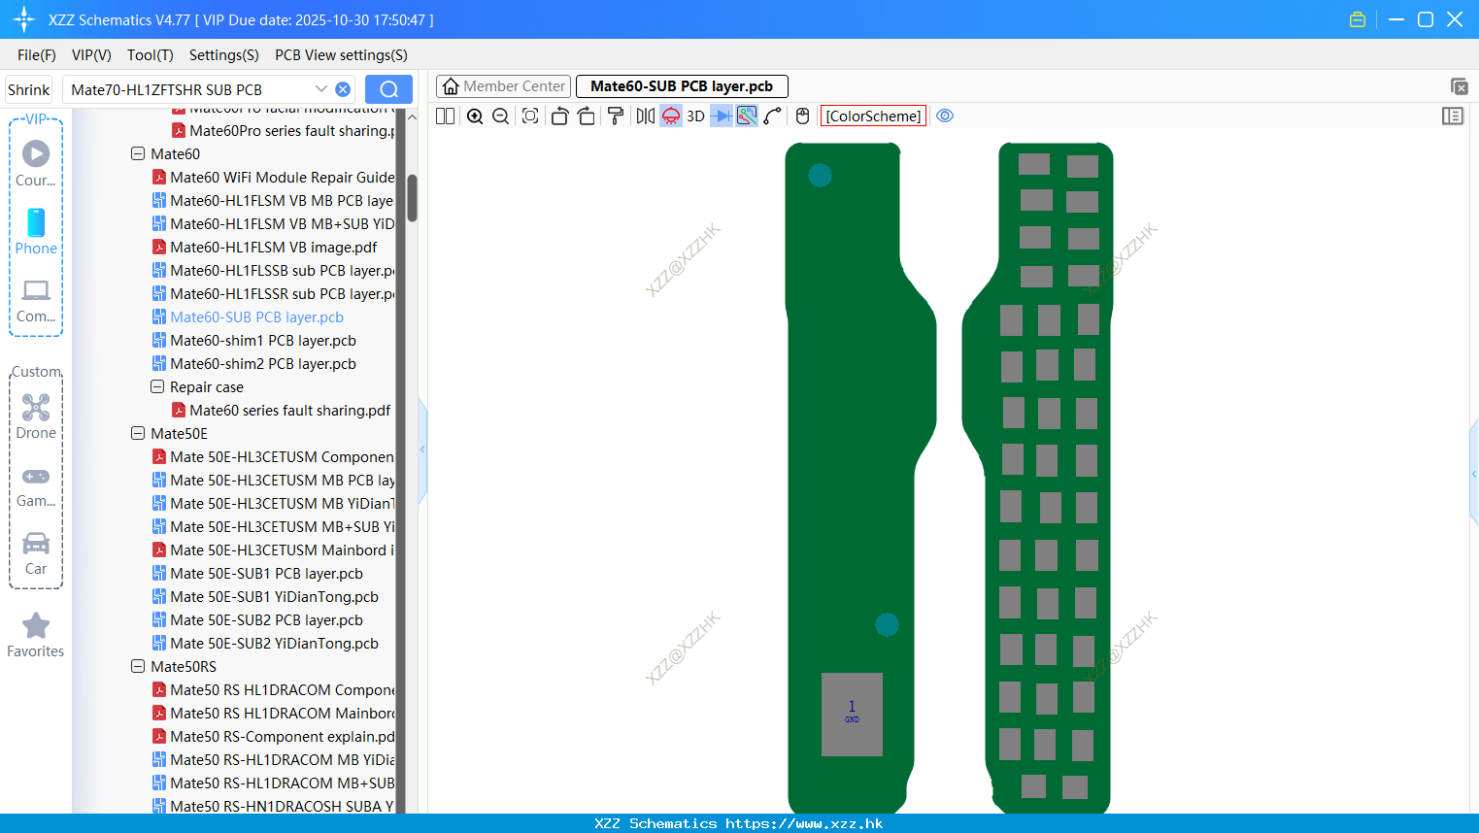Open mouse settings icon

coord(802,117)
